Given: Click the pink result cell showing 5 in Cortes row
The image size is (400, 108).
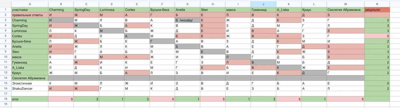Looking at the screenshot, I should pyautogui.click(x=377, y=36).
